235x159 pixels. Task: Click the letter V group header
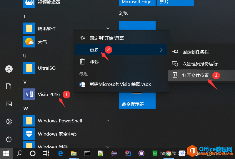[x=25, y=82]
